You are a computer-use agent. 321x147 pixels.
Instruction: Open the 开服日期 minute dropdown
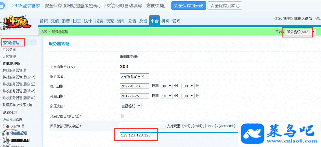click(x=188, y=96)
